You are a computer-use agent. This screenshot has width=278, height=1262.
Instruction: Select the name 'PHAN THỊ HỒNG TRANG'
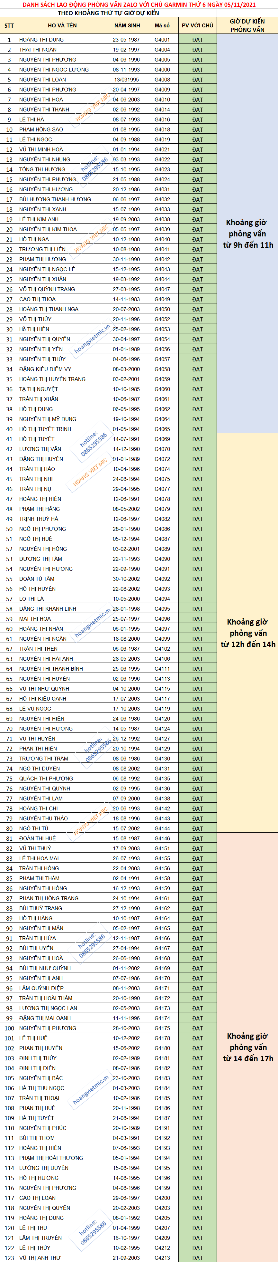click(x=49, y=898)
